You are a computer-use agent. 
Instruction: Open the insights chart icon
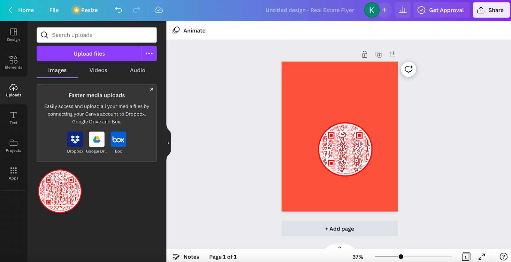(403, 10)
